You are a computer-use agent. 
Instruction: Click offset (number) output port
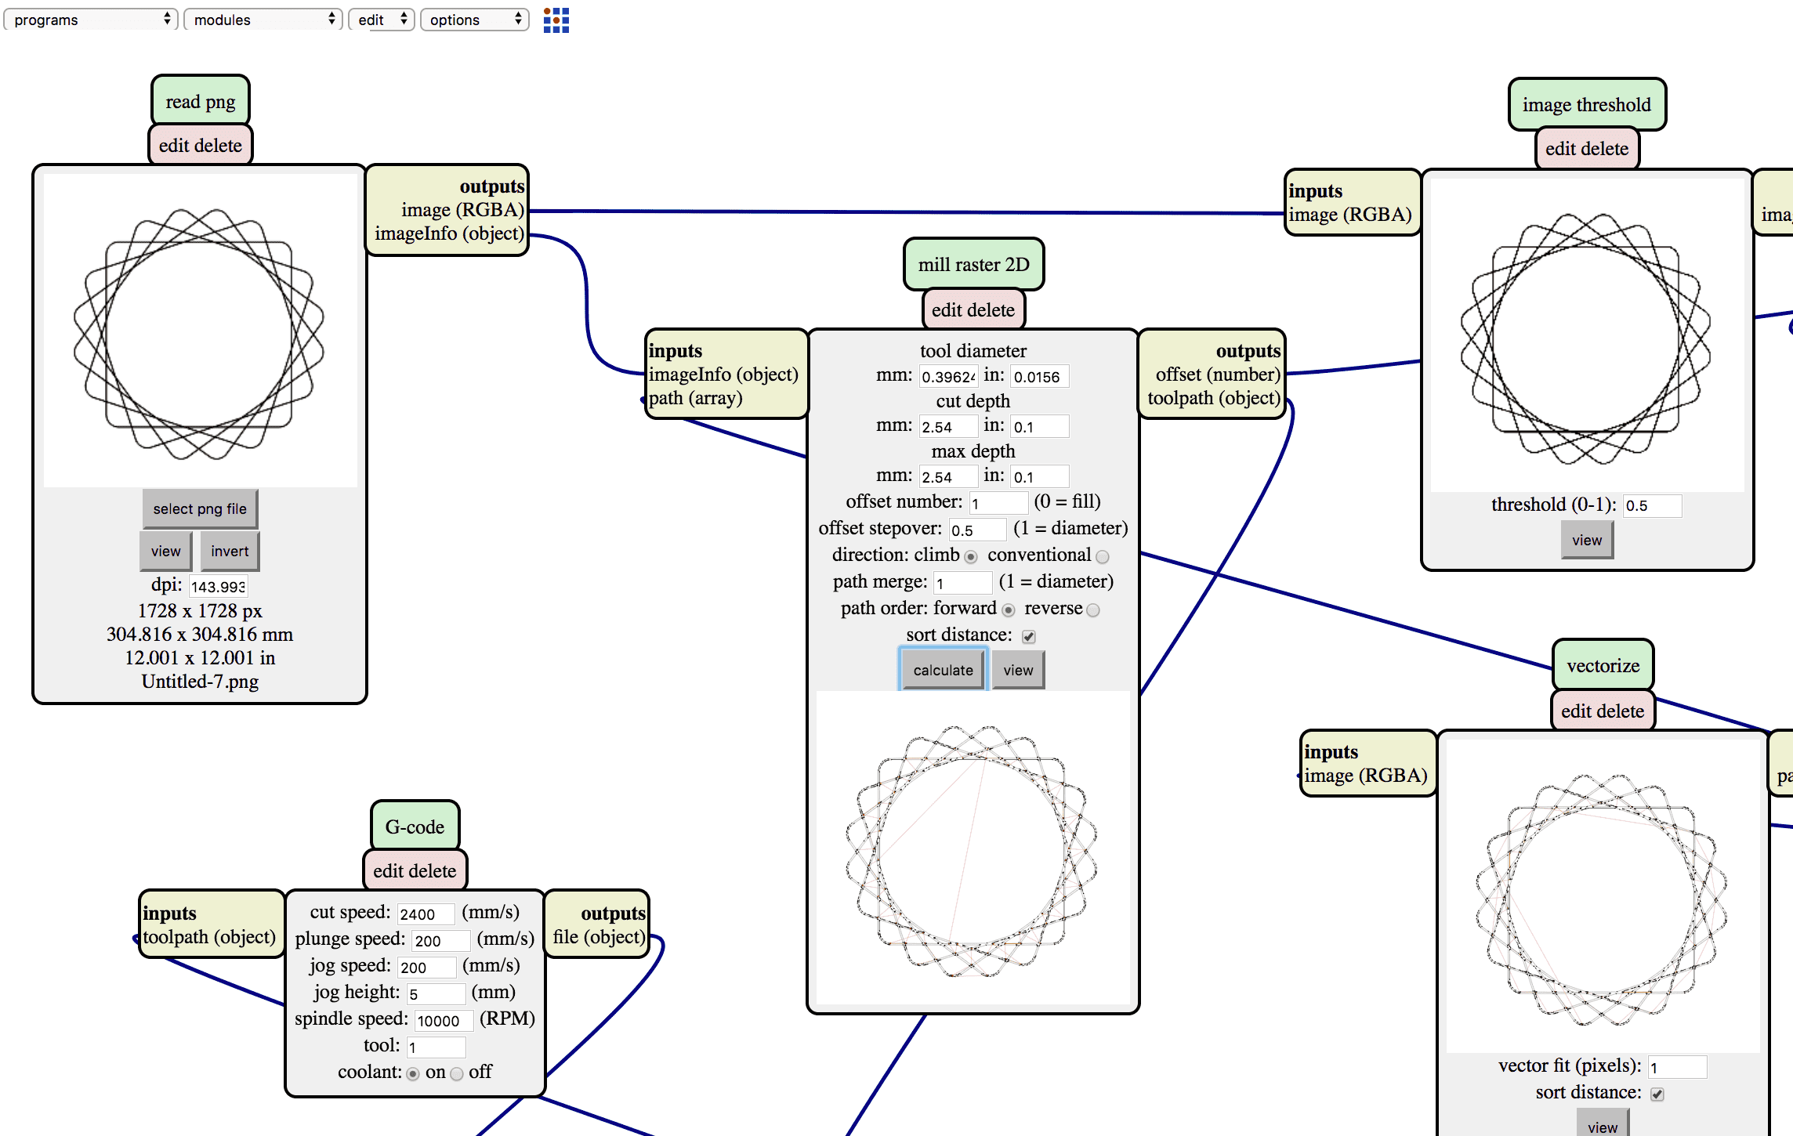(1218, 374)
